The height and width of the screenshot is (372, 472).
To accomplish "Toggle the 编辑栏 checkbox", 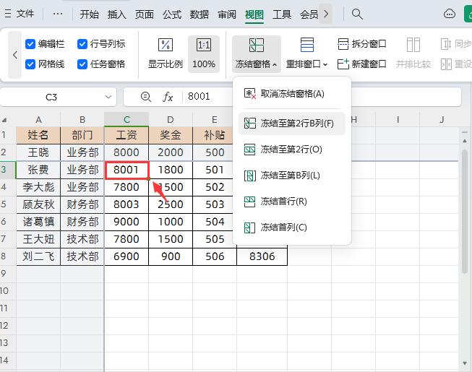I will click(x=30, y=44).
